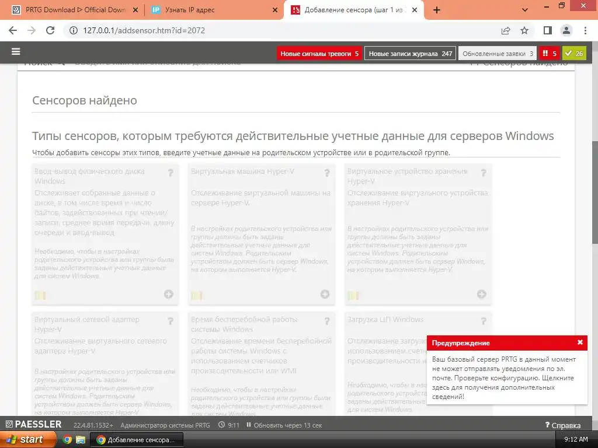Click the 9:11 clock in status bar
598x448 pixels.
[229, 425]
